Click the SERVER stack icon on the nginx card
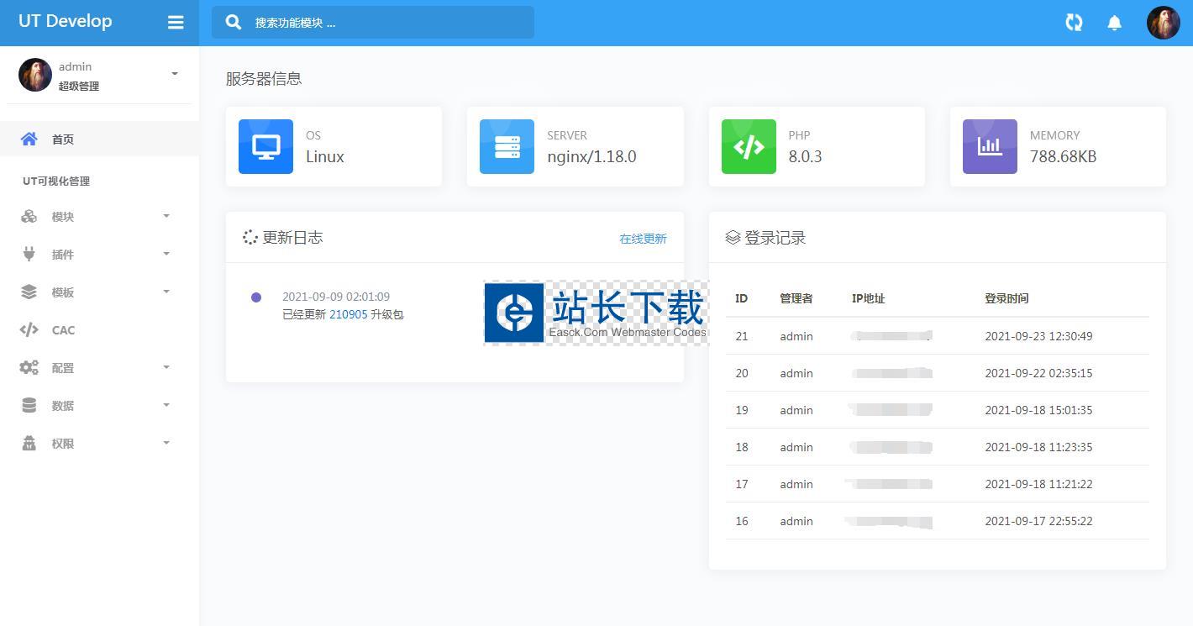Screen dimensions: 1193x626 [x=507, y=146]
